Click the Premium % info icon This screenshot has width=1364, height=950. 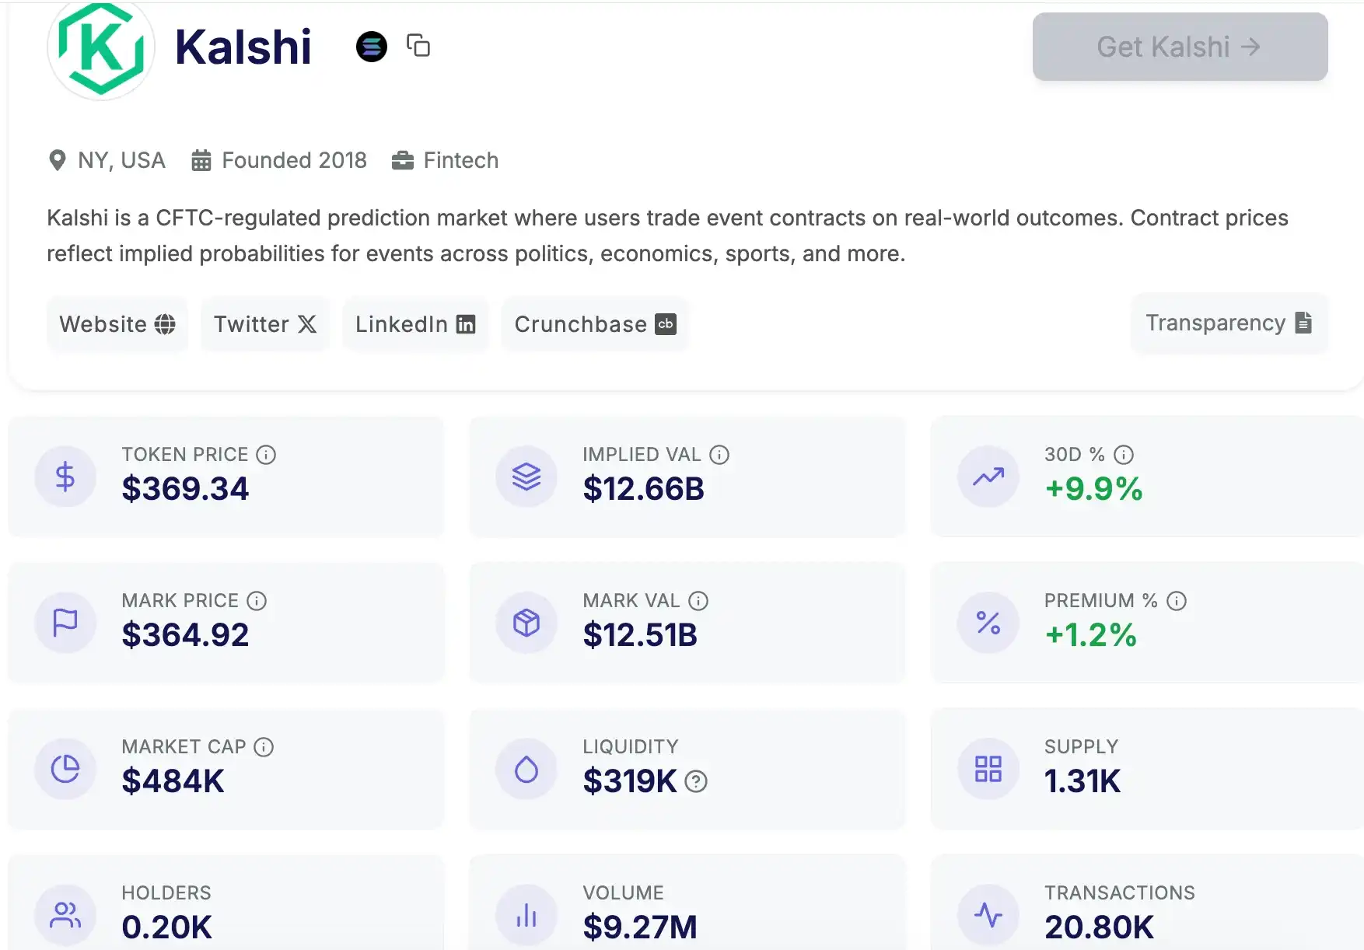[x=1177, y=601]
